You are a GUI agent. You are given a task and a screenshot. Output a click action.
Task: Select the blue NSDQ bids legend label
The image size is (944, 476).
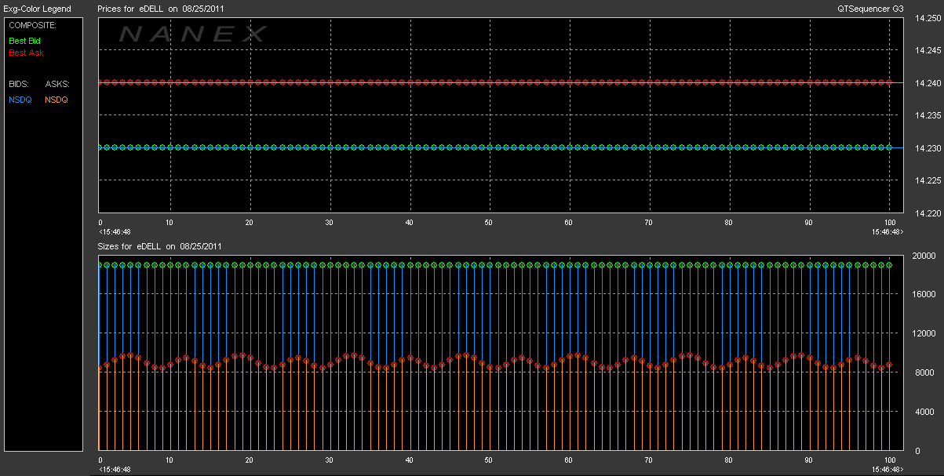pos(20,100)
